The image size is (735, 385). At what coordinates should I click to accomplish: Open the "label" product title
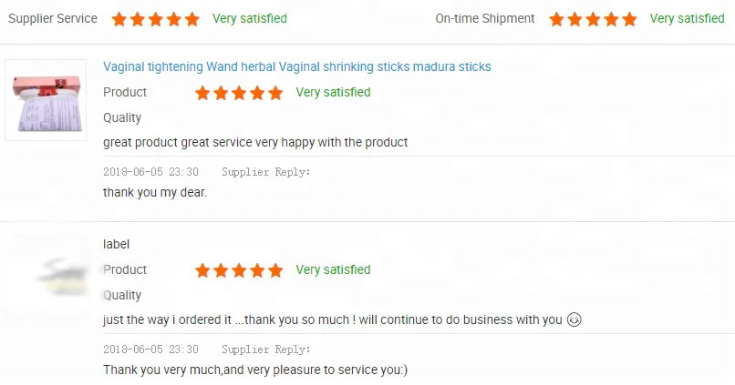tap(117, 244)
